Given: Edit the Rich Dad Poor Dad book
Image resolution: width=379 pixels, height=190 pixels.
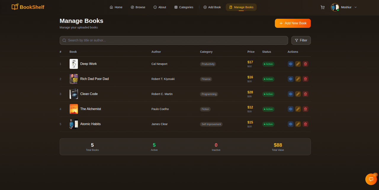Looking at the screenshot, I should [x=298, y=79].
